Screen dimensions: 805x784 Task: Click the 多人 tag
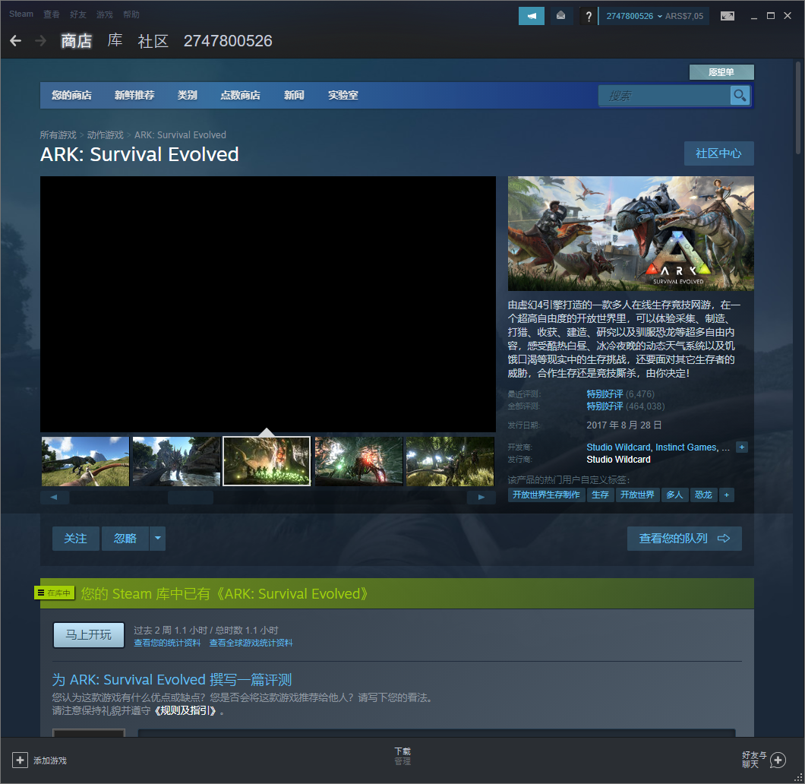pos(674,495)
